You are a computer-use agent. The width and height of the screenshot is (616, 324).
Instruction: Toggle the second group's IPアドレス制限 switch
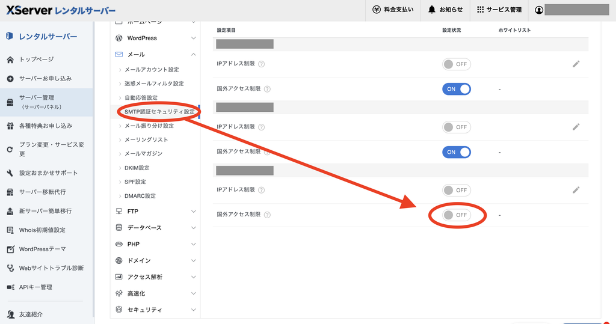coord(457,127)
